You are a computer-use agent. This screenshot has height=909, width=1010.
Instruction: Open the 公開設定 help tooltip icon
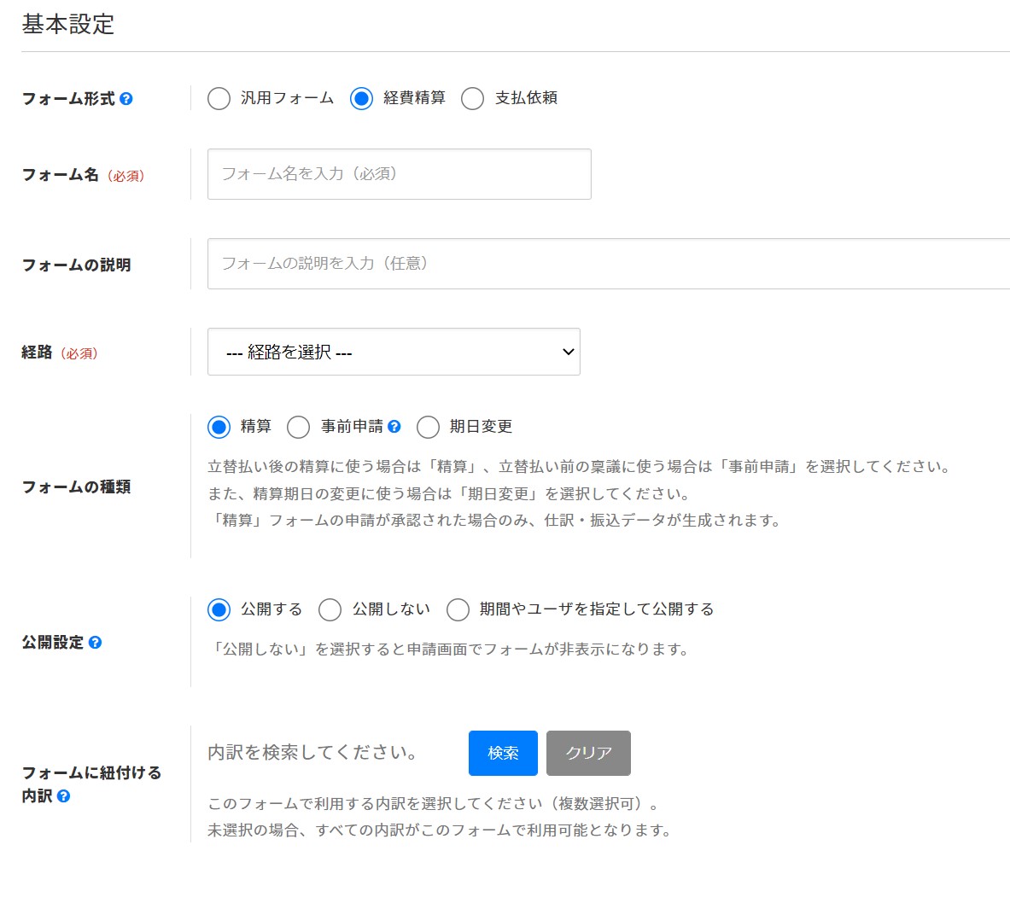click(95, 643)
